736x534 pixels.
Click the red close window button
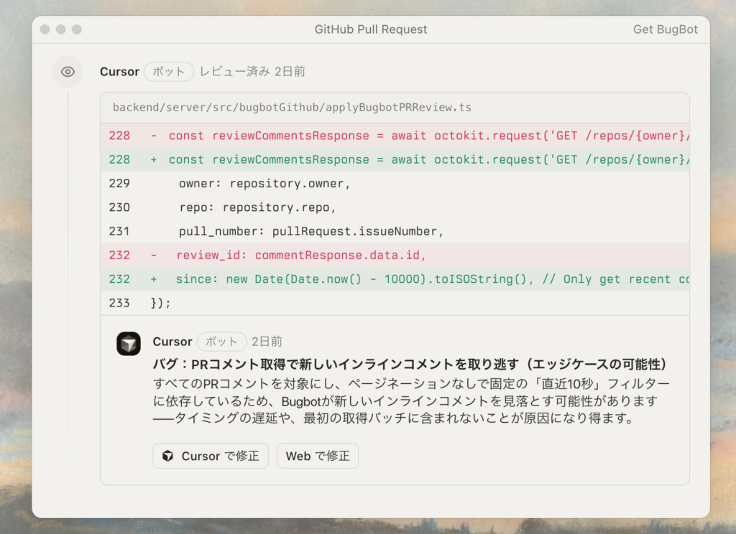[45, 29]
